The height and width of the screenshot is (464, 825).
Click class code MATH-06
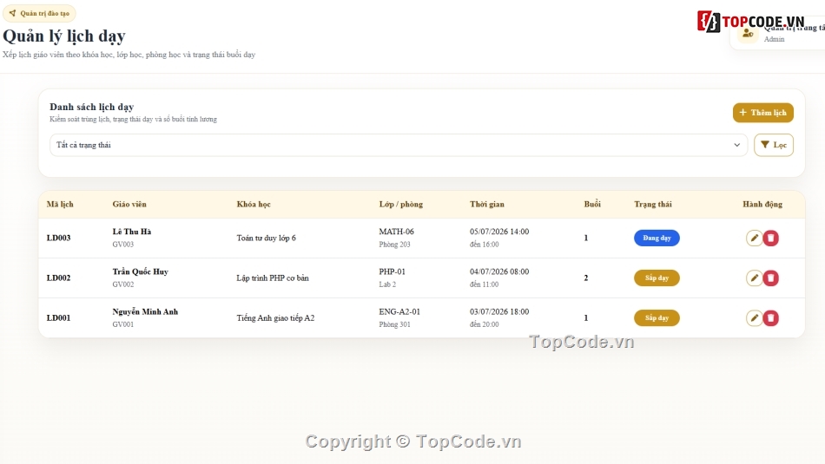[396, 232]
